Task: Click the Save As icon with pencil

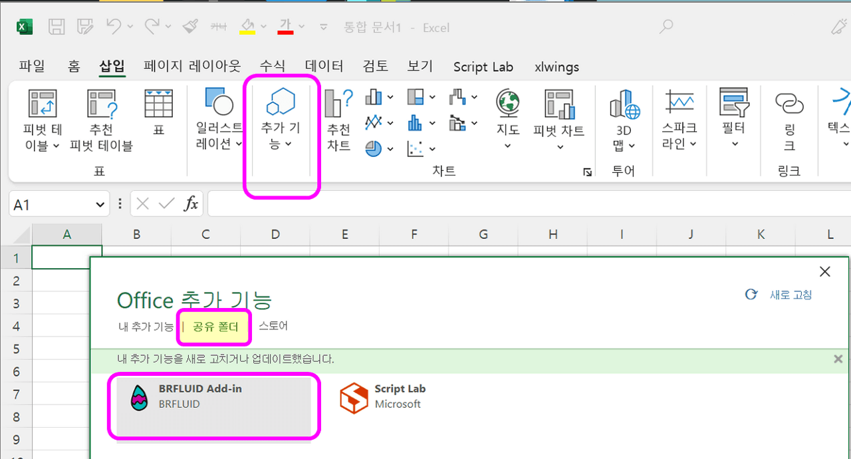Action: (x=85, y=27)
